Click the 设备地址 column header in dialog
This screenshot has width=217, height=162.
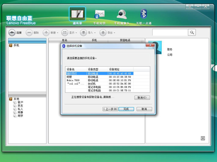pos(121,69)
